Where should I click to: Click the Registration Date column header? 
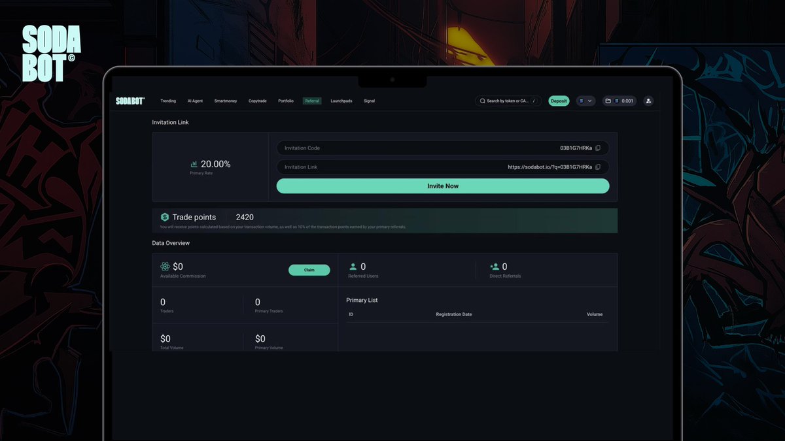(x=454, y=314)
